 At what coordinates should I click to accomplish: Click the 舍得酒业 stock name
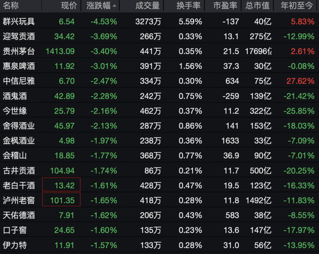point(19,126)
